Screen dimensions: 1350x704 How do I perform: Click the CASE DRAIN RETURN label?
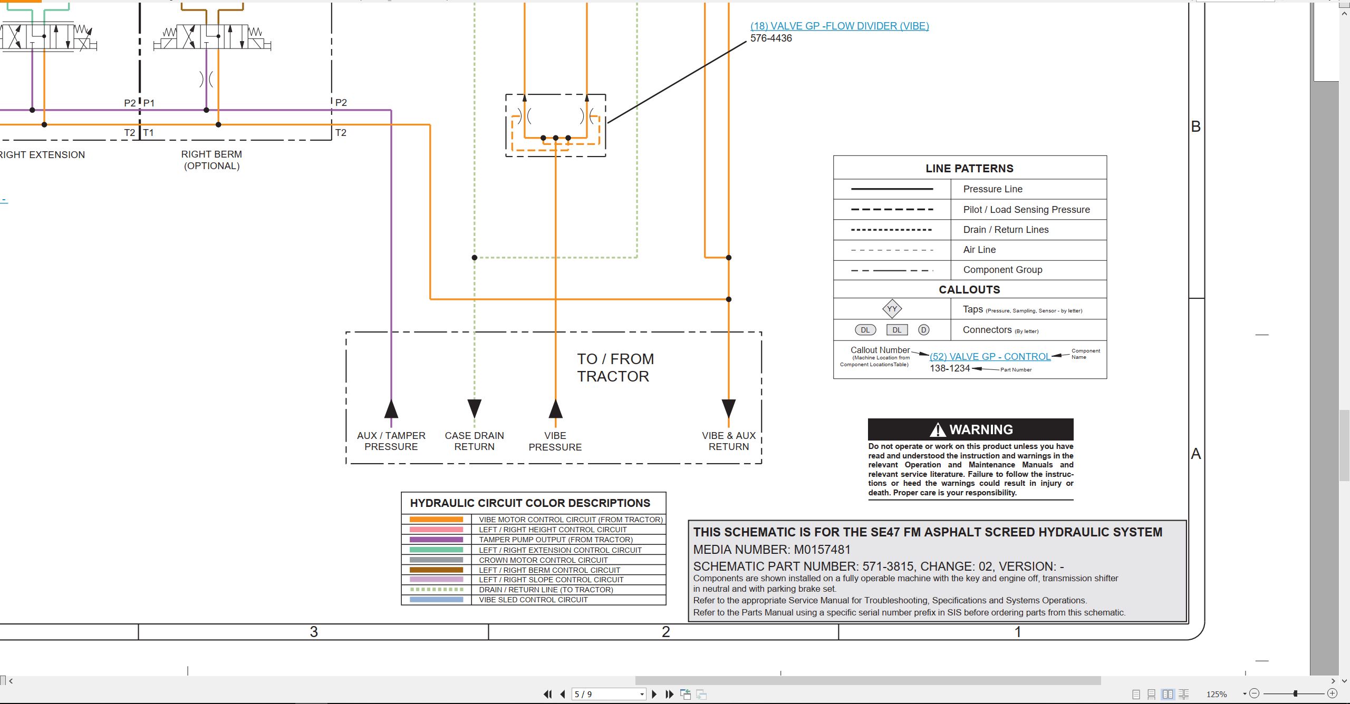[x=474, y=441]
